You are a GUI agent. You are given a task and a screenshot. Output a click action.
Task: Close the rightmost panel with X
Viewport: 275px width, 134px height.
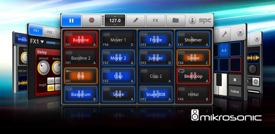coord(257,39)
